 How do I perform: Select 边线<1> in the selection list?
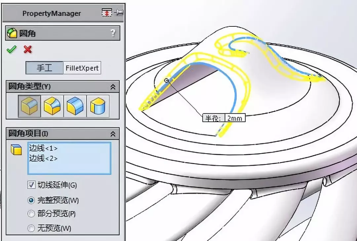point(43,148)
